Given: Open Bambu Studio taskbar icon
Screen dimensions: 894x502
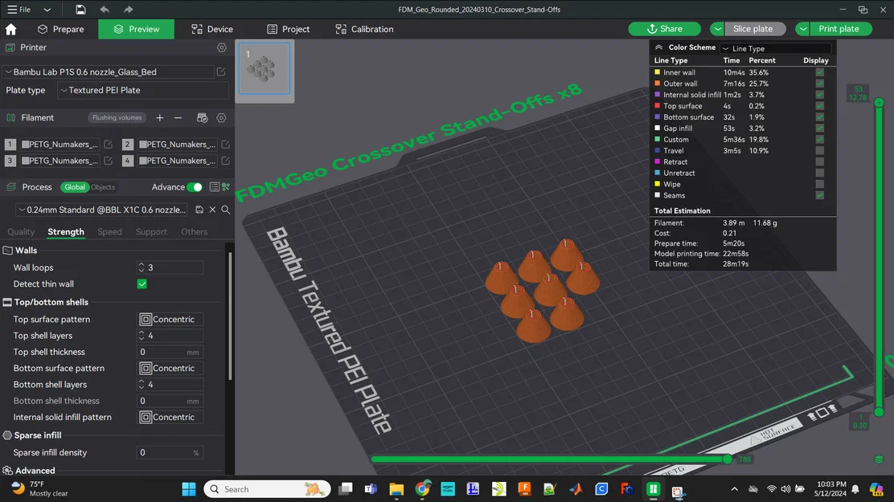Looking at the screenshot, I should click(x=654, y=489).
